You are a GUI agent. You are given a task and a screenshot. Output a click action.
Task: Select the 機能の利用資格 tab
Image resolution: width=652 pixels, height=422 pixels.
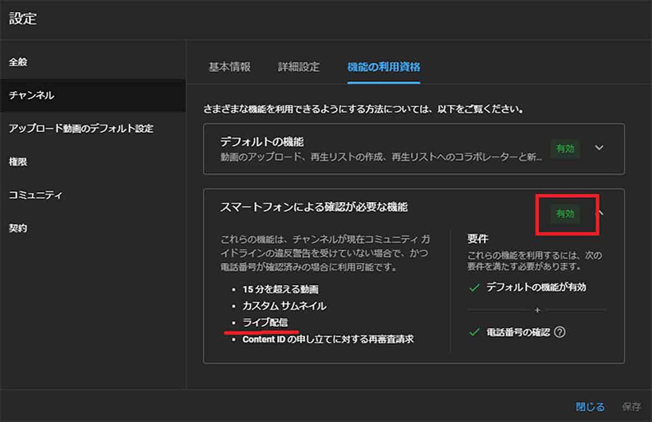(384, 67)
